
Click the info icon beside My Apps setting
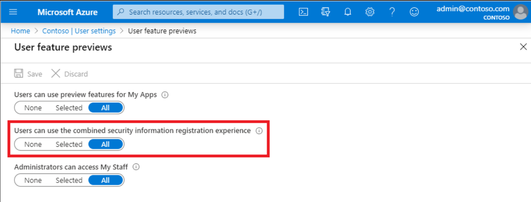coord(165,95)
